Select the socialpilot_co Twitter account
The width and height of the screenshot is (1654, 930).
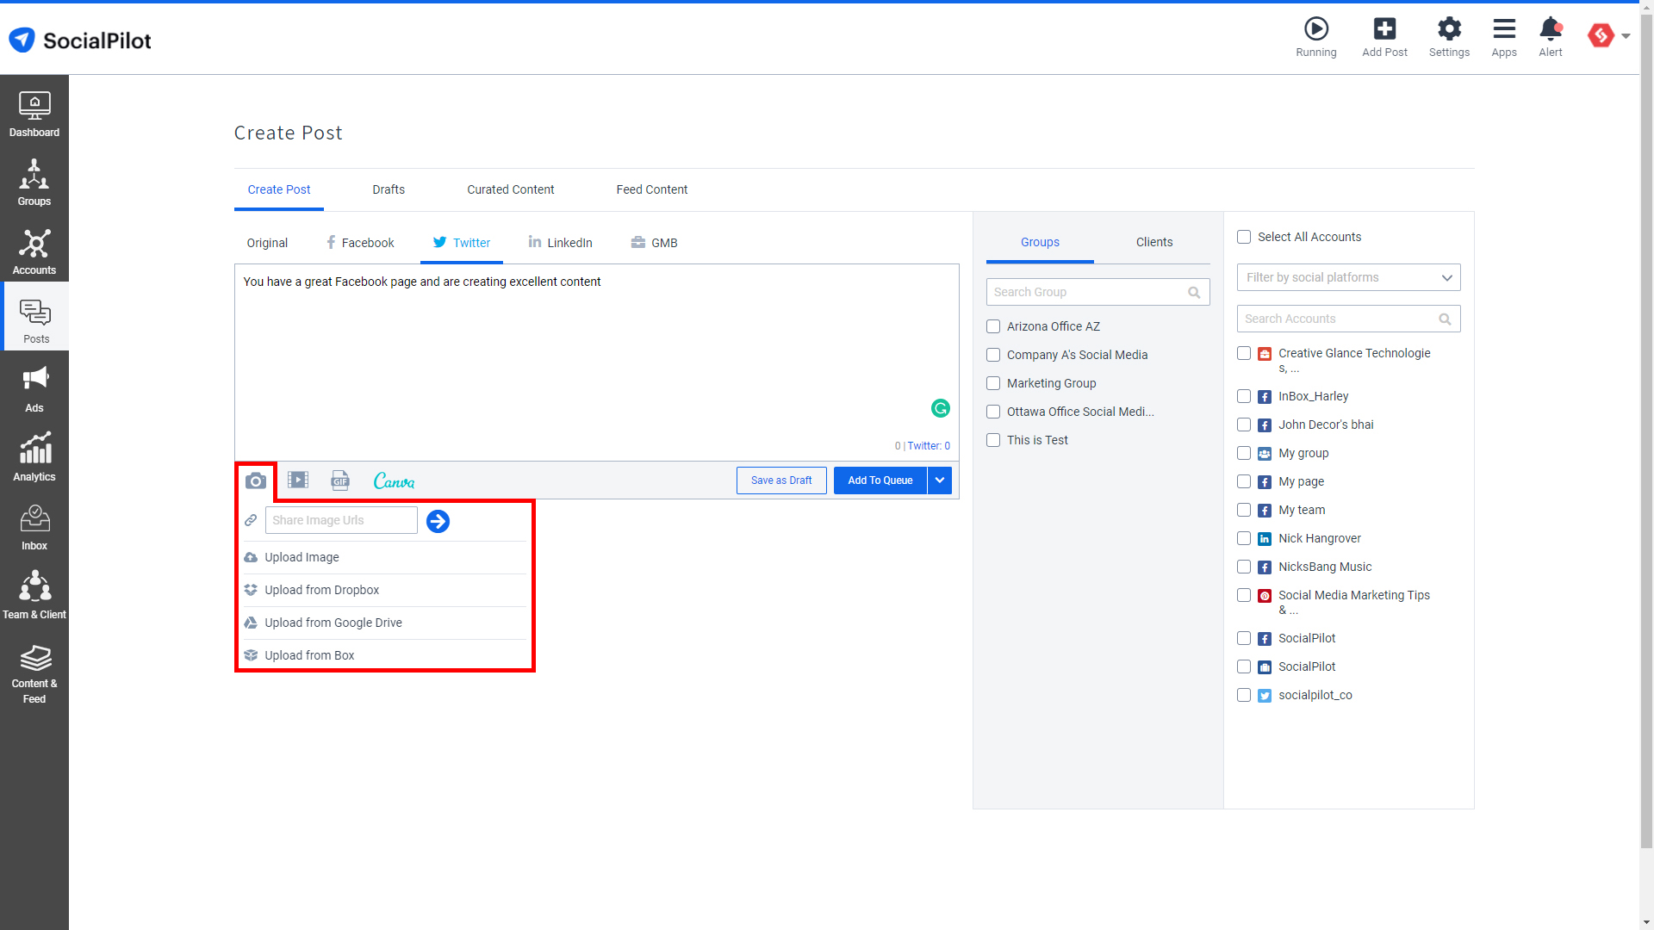(x=1243, y=695)
